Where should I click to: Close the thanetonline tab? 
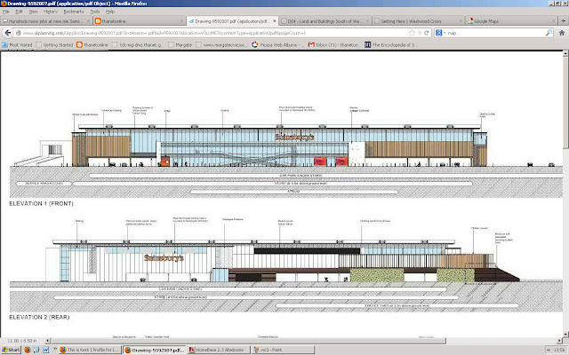tap(181, 21)
